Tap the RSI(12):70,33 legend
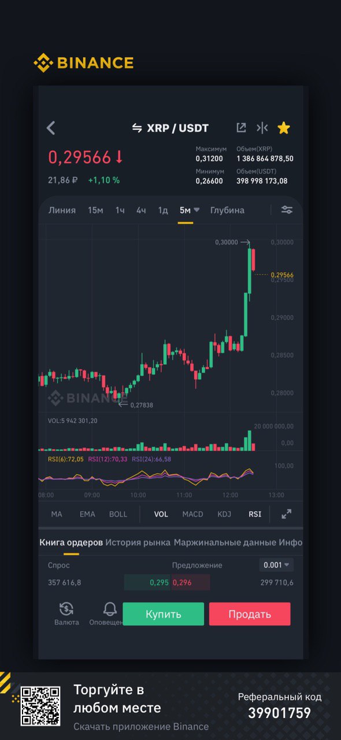 [108, 459]
